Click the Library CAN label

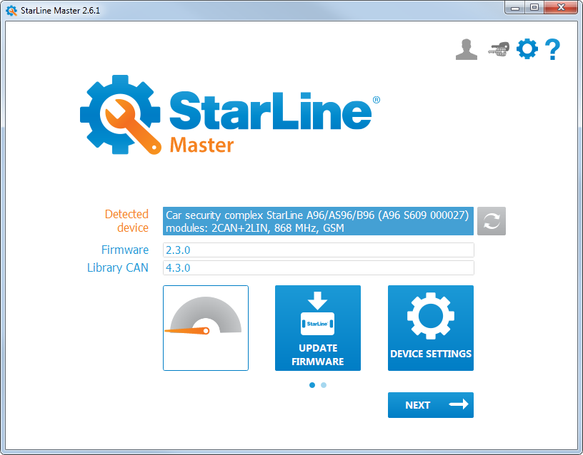coord(117,267)
